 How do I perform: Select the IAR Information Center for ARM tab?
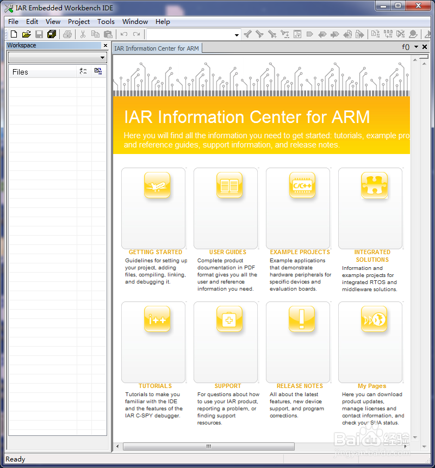click(x=157, y=48)
